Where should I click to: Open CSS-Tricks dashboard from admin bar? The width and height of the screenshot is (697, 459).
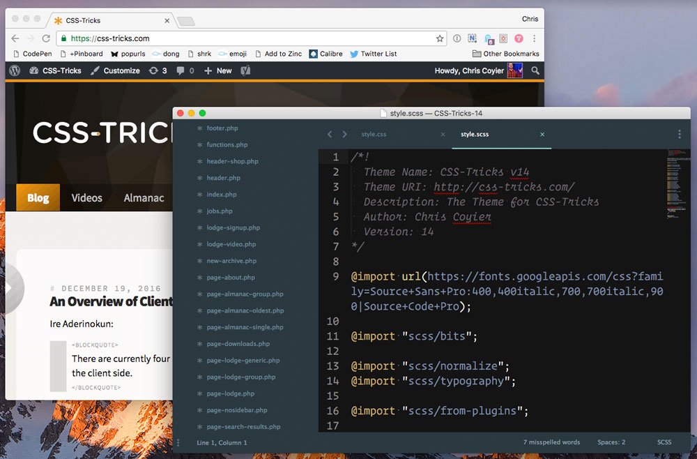(56, 70)
